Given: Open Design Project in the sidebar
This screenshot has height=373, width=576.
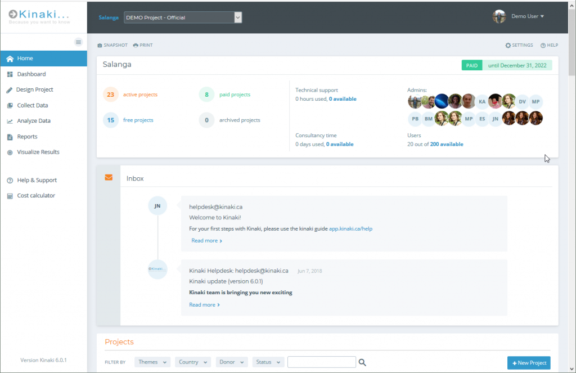Looking at the screenshot, I should coord(44,89).
